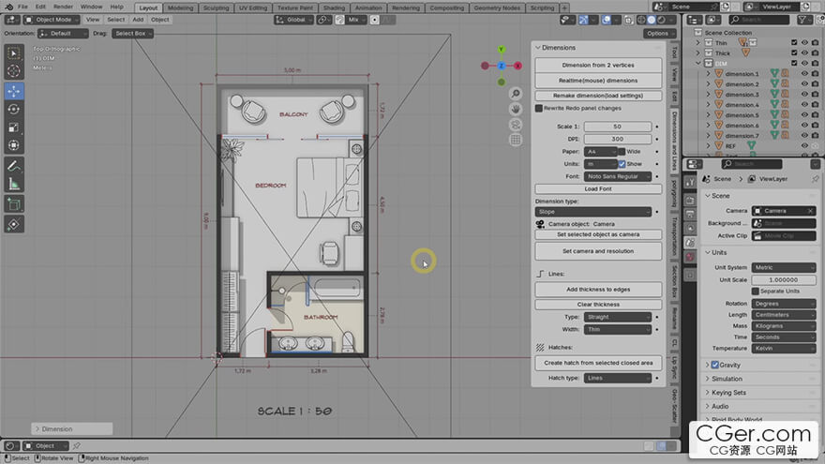Select the Rotate tool
The image size is (825, 464).
pos(14,109)
